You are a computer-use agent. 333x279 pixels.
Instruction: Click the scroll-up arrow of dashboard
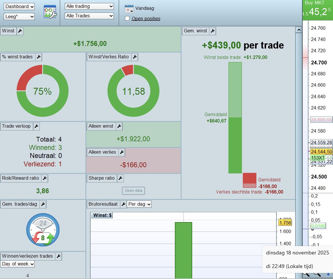[299, 30]
